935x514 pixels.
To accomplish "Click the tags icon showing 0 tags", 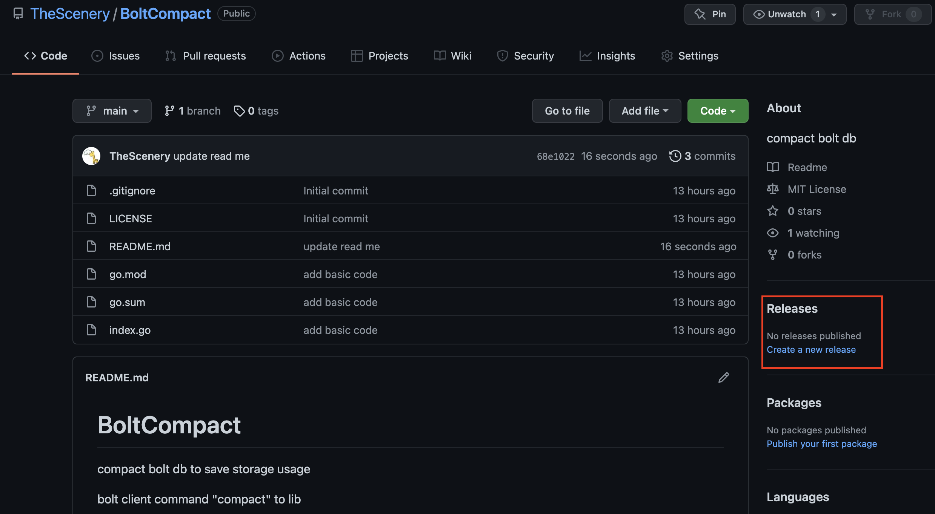I will (239, 111).
